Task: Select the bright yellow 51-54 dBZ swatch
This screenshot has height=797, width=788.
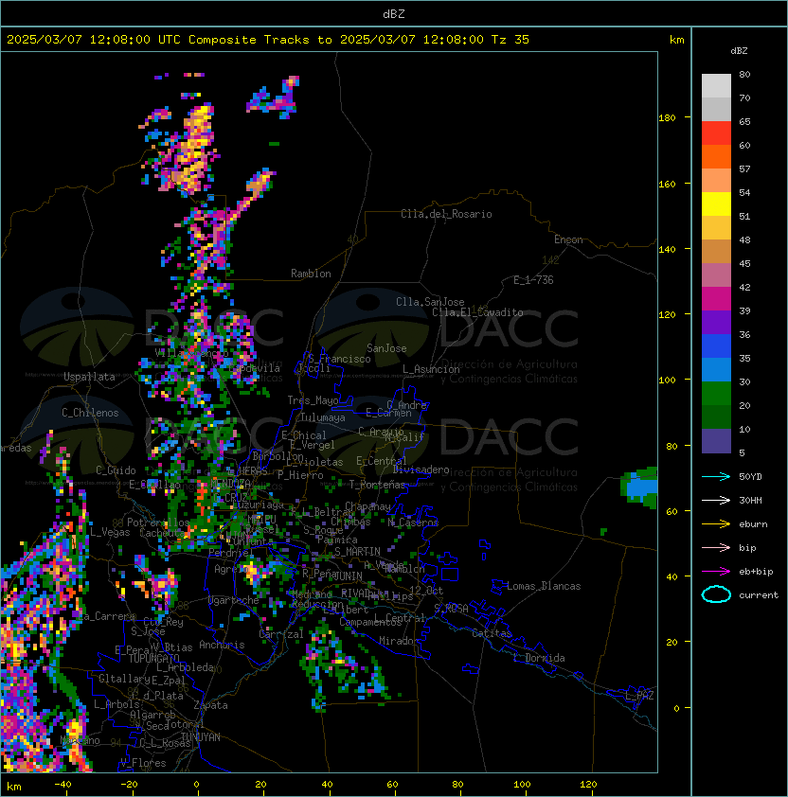Action: click(716, 204)
